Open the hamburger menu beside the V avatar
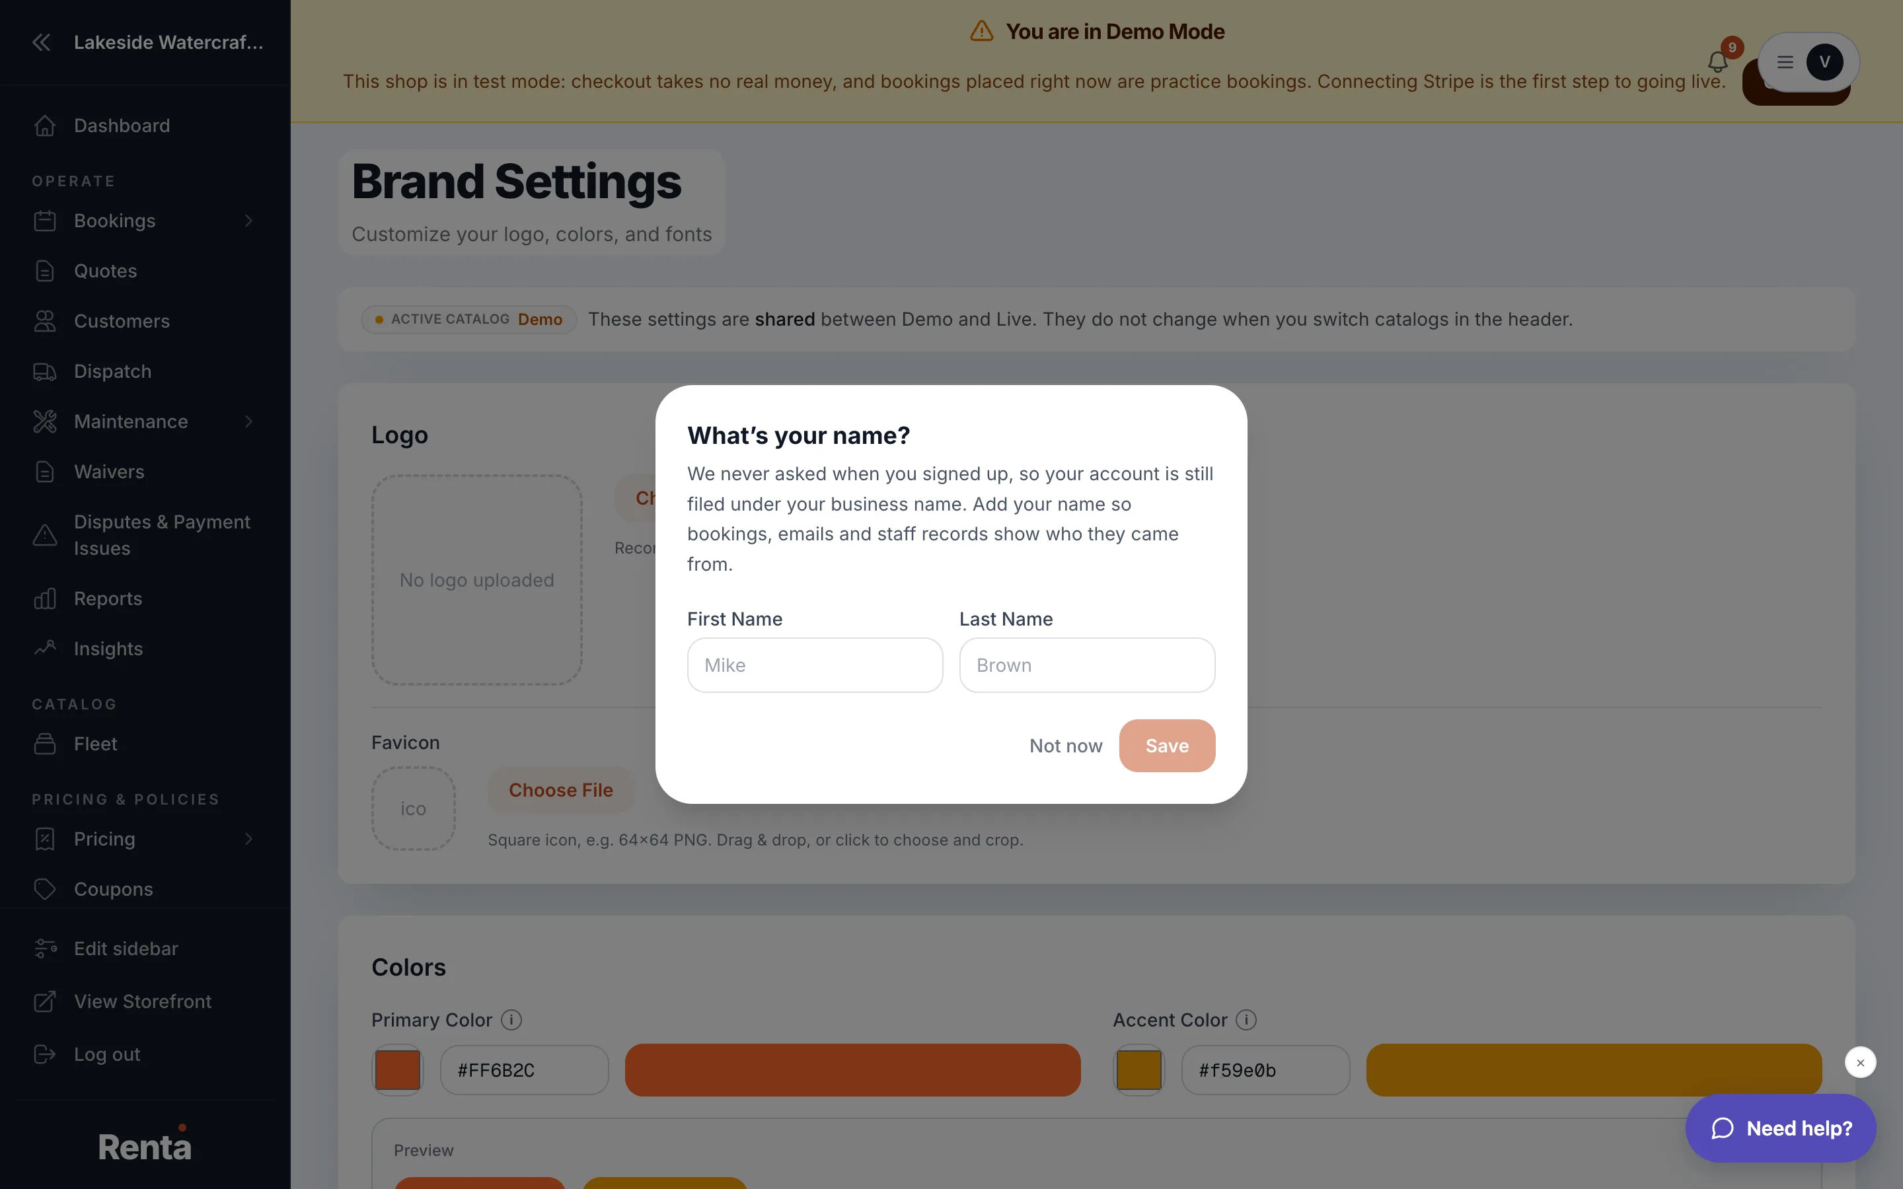The height and width of the screenshot is (1189, 1903). [x=1785, y=61]
